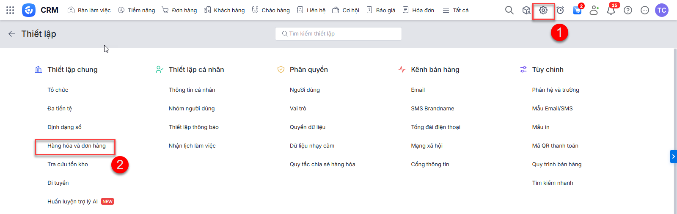The image size is (677, 214).
Task: Open the help question mark icon
Action: (x=628, y=10)
